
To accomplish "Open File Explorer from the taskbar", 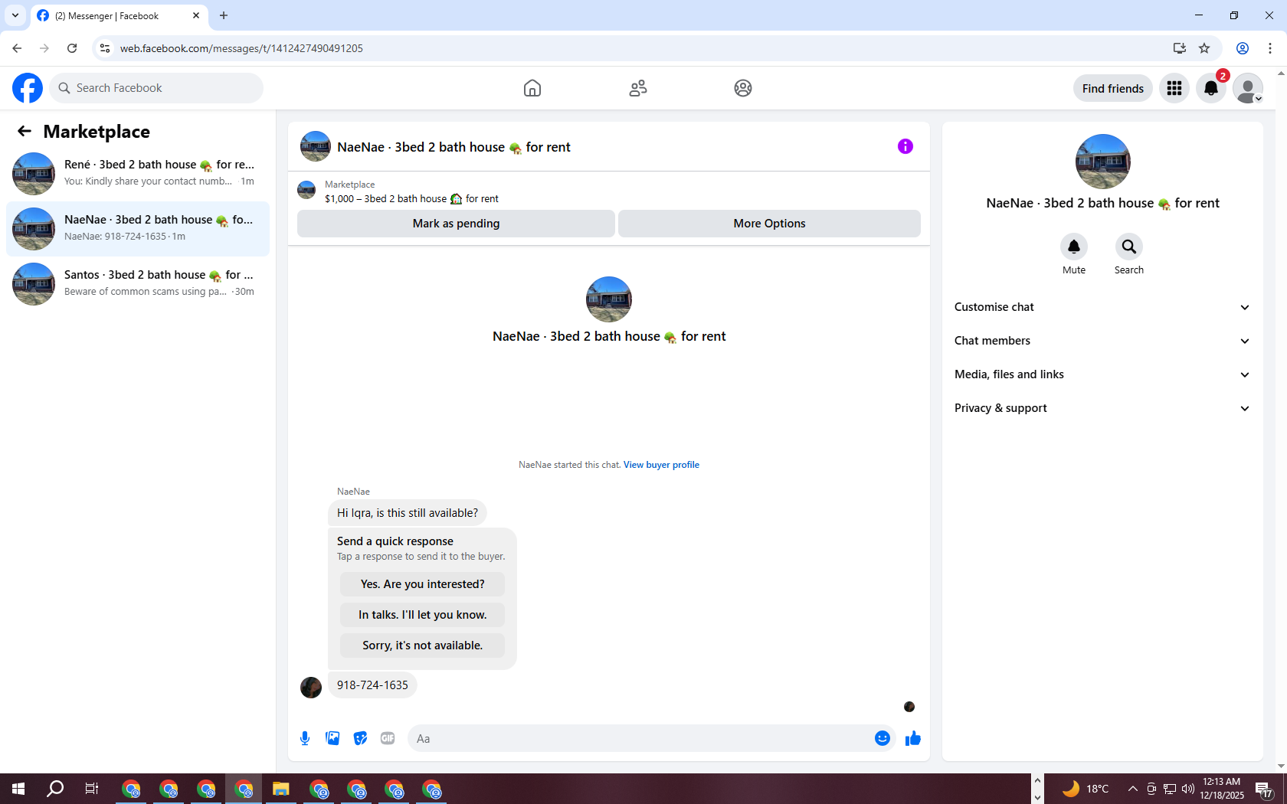I will (x=281, y=789).
